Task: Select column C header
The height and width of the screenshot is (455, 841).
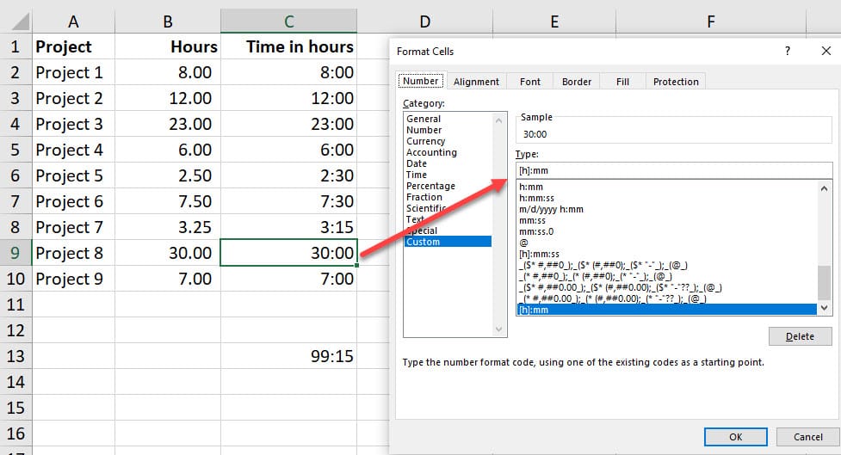Action: pos(288,22)
